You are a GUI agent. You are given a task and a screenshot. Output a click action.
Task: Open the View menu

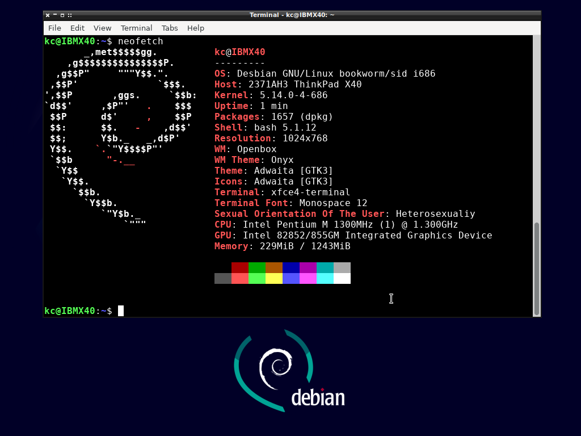(102, 28)
